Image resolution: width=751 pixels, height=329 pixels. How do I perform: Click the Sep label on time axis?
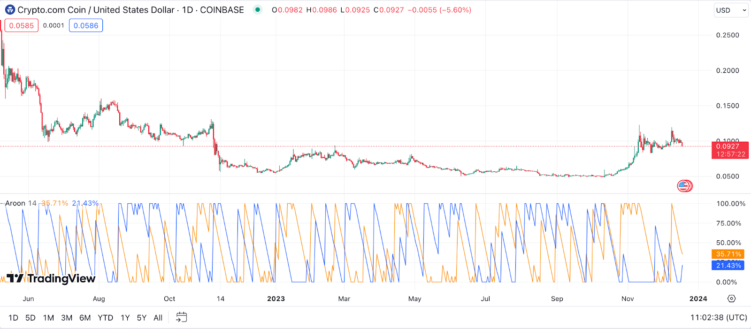click(x=557, y=298)
